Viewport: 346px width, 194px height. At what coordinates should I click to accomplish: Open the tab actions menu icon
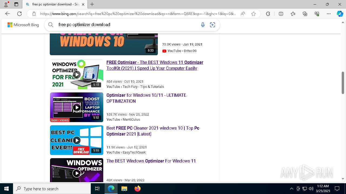click(x=16, y=4)
